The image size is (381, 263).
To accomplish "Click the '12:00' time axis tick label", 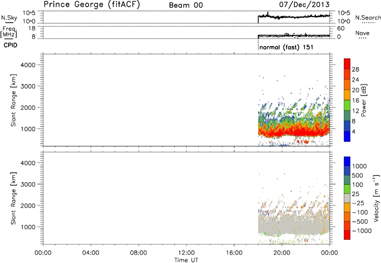I will pyautogui.click(x=186, y=253).
